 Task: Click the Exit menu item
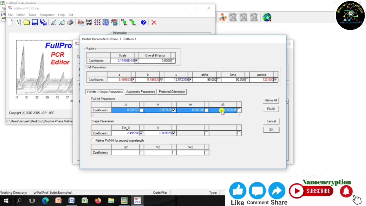[71, 15]
